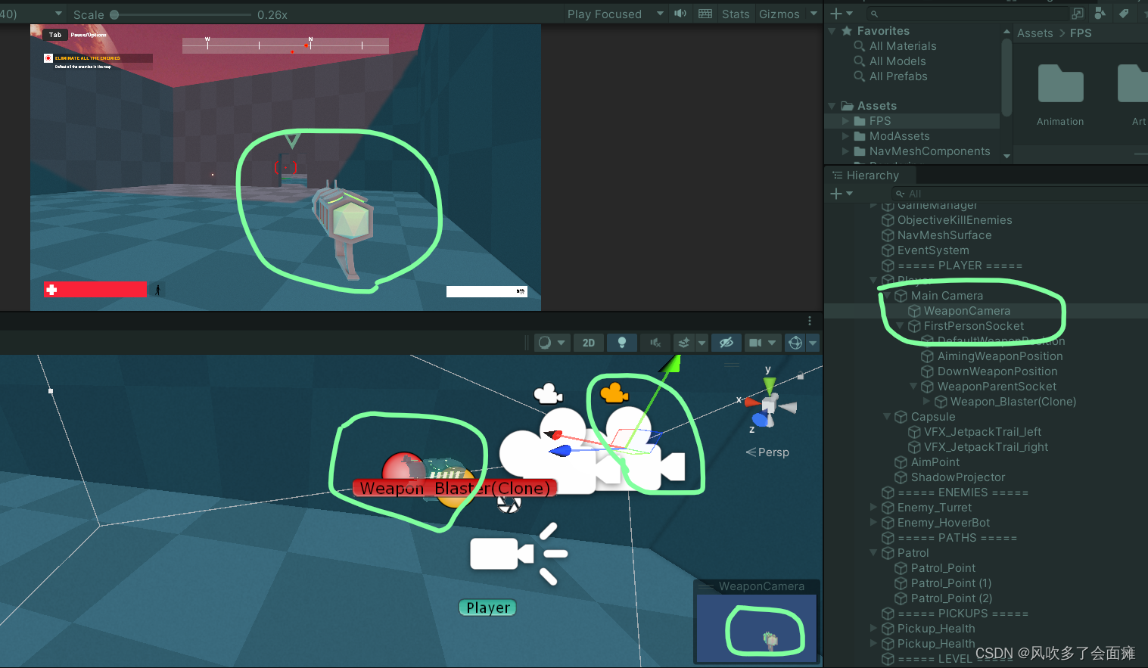Mute audio using speaker icon in Game toolbar

click(680, 14)
